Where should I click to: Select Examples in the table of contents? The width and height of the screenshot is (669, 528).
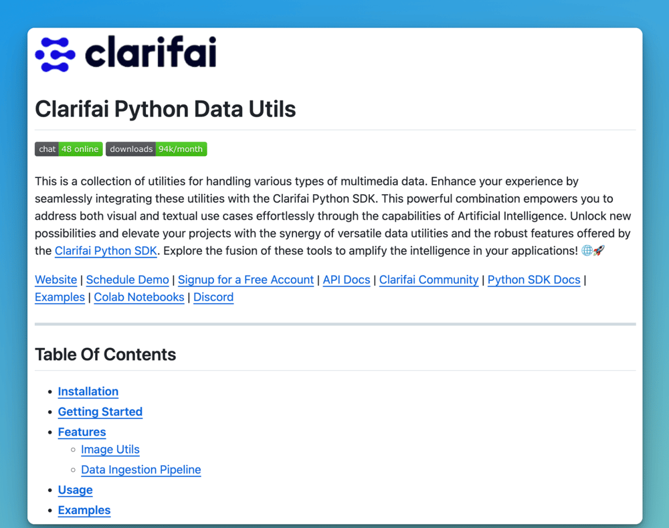[84, 510]
